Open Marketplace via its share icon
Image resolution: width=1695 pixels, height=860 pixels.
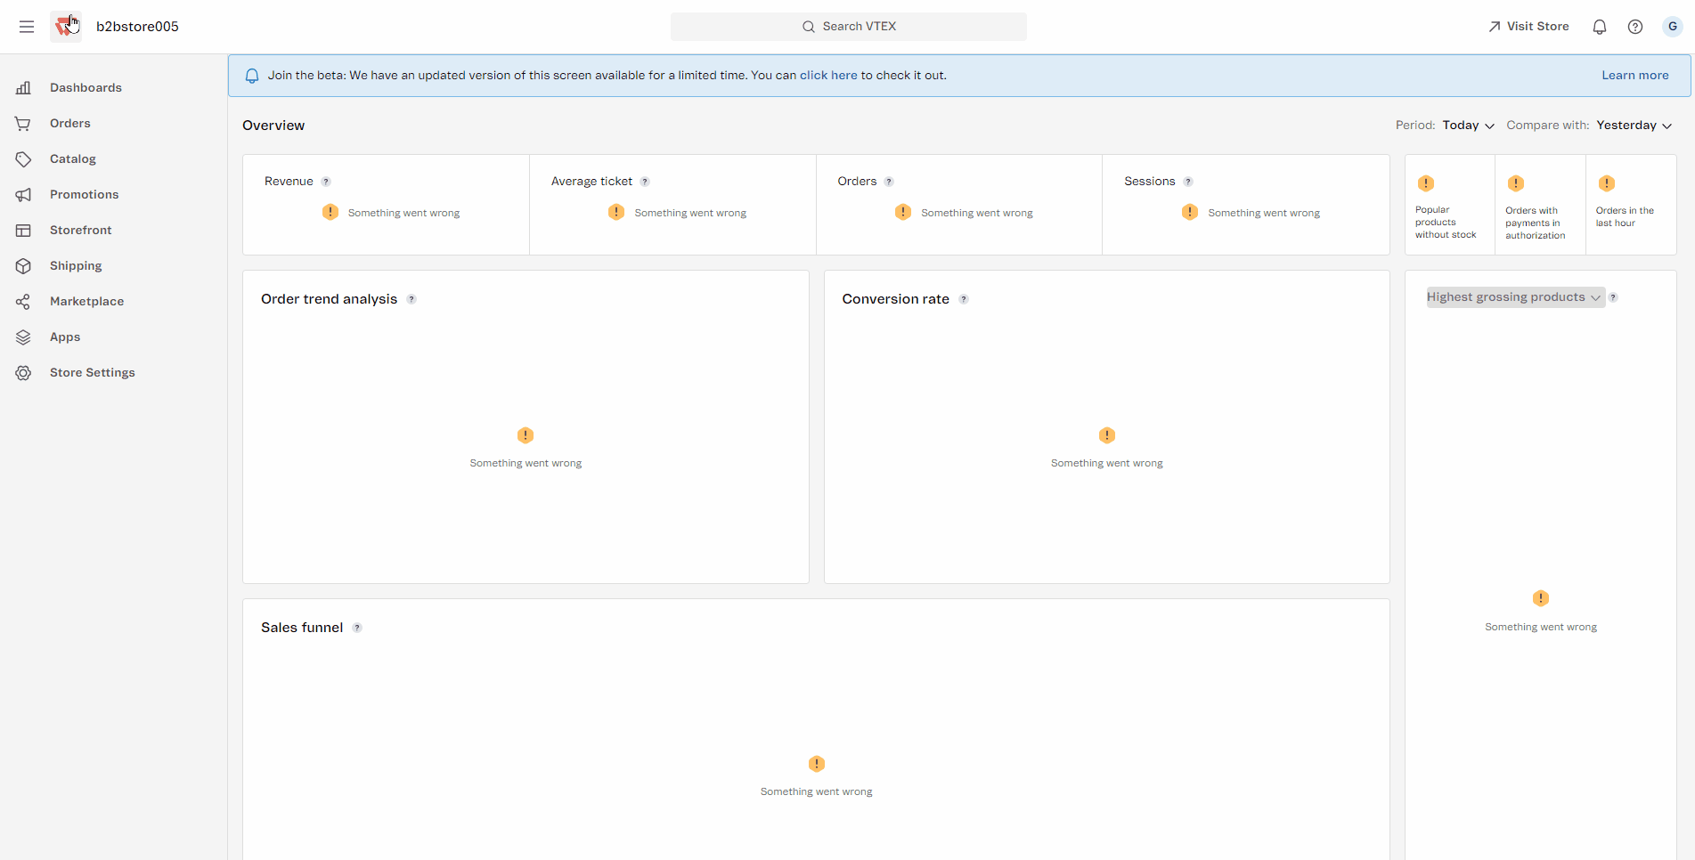coord(23,301)
